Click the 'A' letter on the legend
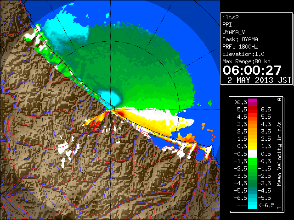 click(280, 99)
